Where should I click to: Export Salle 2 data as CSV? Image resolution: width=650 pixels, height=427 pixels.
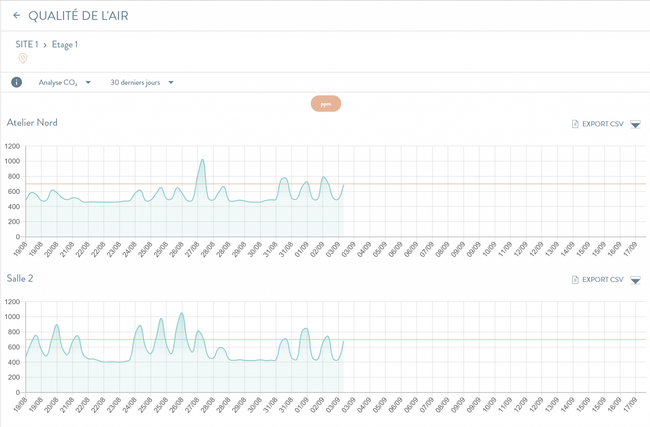tap(602, 279)
